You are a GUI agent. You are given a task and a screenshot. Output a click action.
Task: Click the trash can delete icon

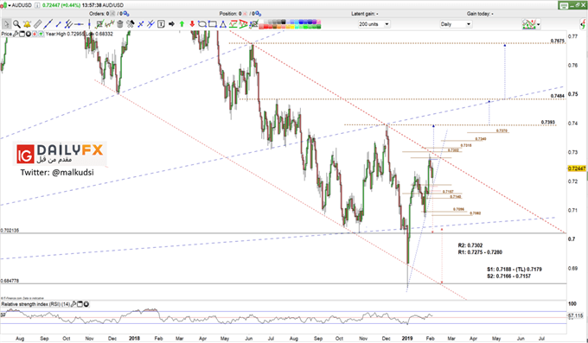pyautogui.click(x=120, y=24)
